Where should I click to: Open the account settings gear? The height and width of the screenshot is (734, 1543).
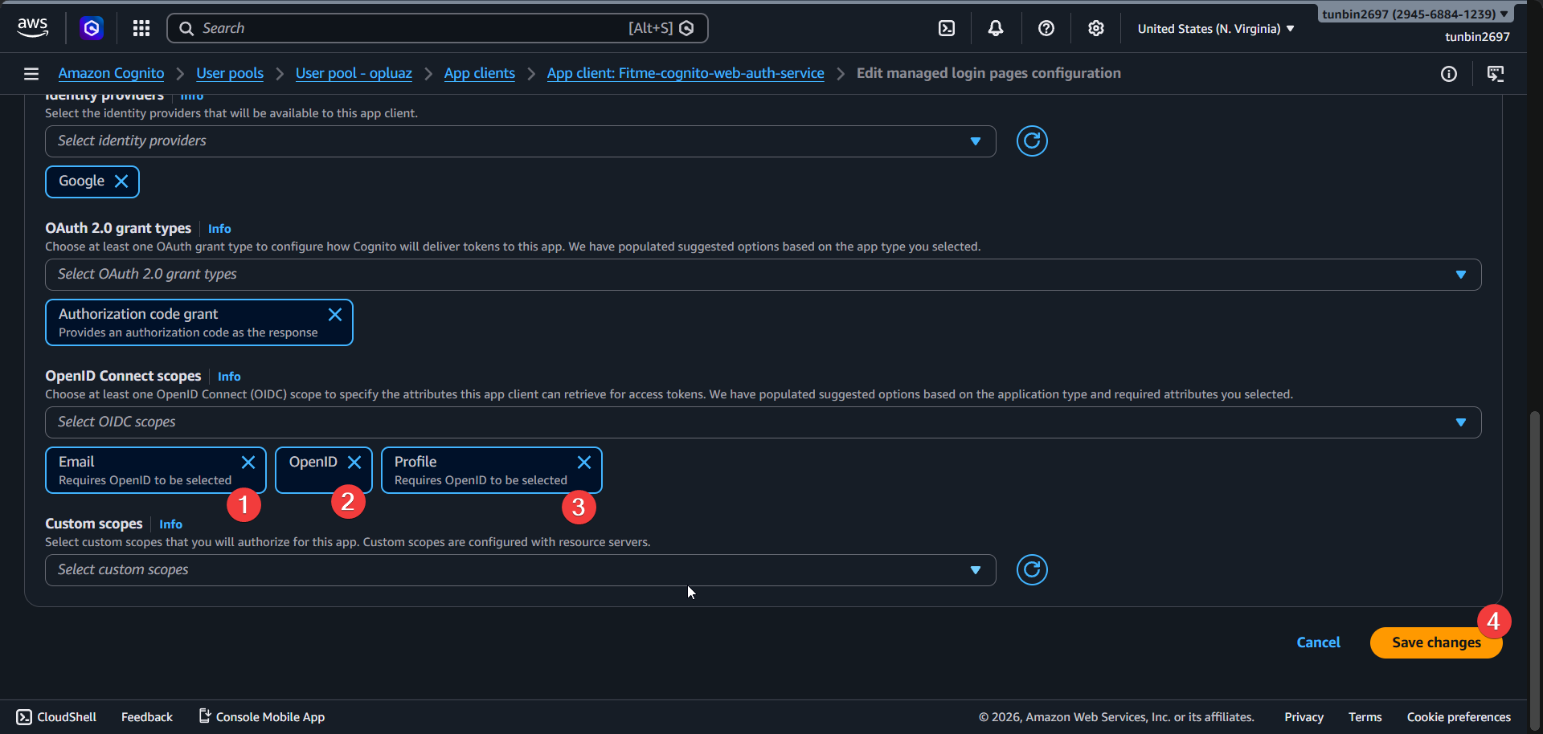pos(1095,27)
